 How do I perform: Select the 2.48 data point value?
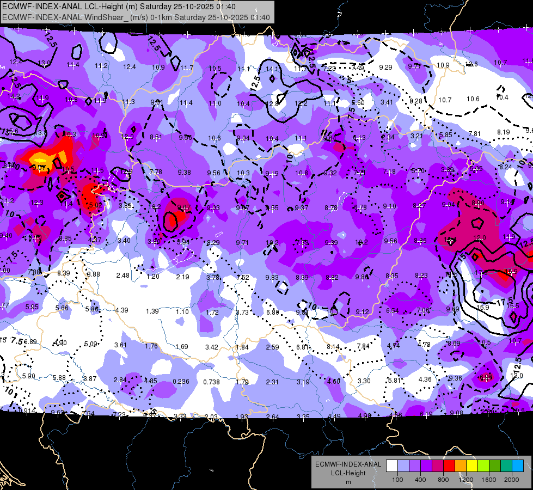coord(122,275)
